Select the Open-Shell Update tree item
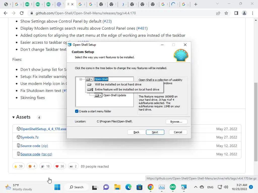The height and width of the screenshot is (193, 258). click(115, 95)
